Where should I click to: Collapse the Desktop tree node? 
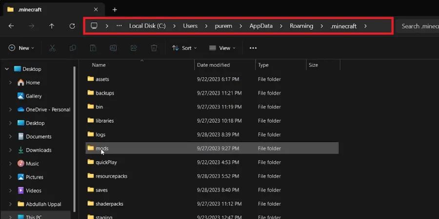coord(7,69)
